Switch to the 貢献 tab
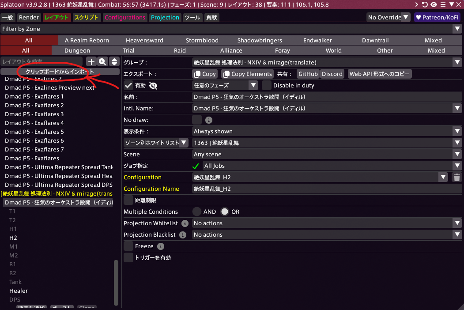 (x=211, y=18)
